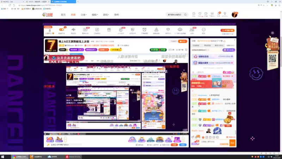Open the square video clip icon in toolbar
This screenshot has height=159, width=282.
pos(97,30)
